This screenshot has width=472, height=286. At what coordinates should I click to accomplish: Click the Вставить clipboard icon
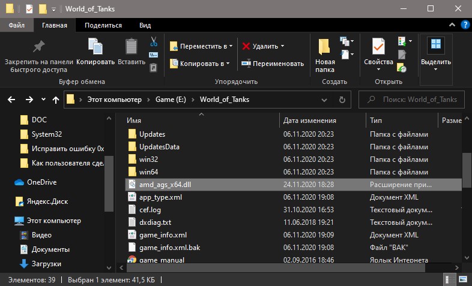[x=132, y=47]
